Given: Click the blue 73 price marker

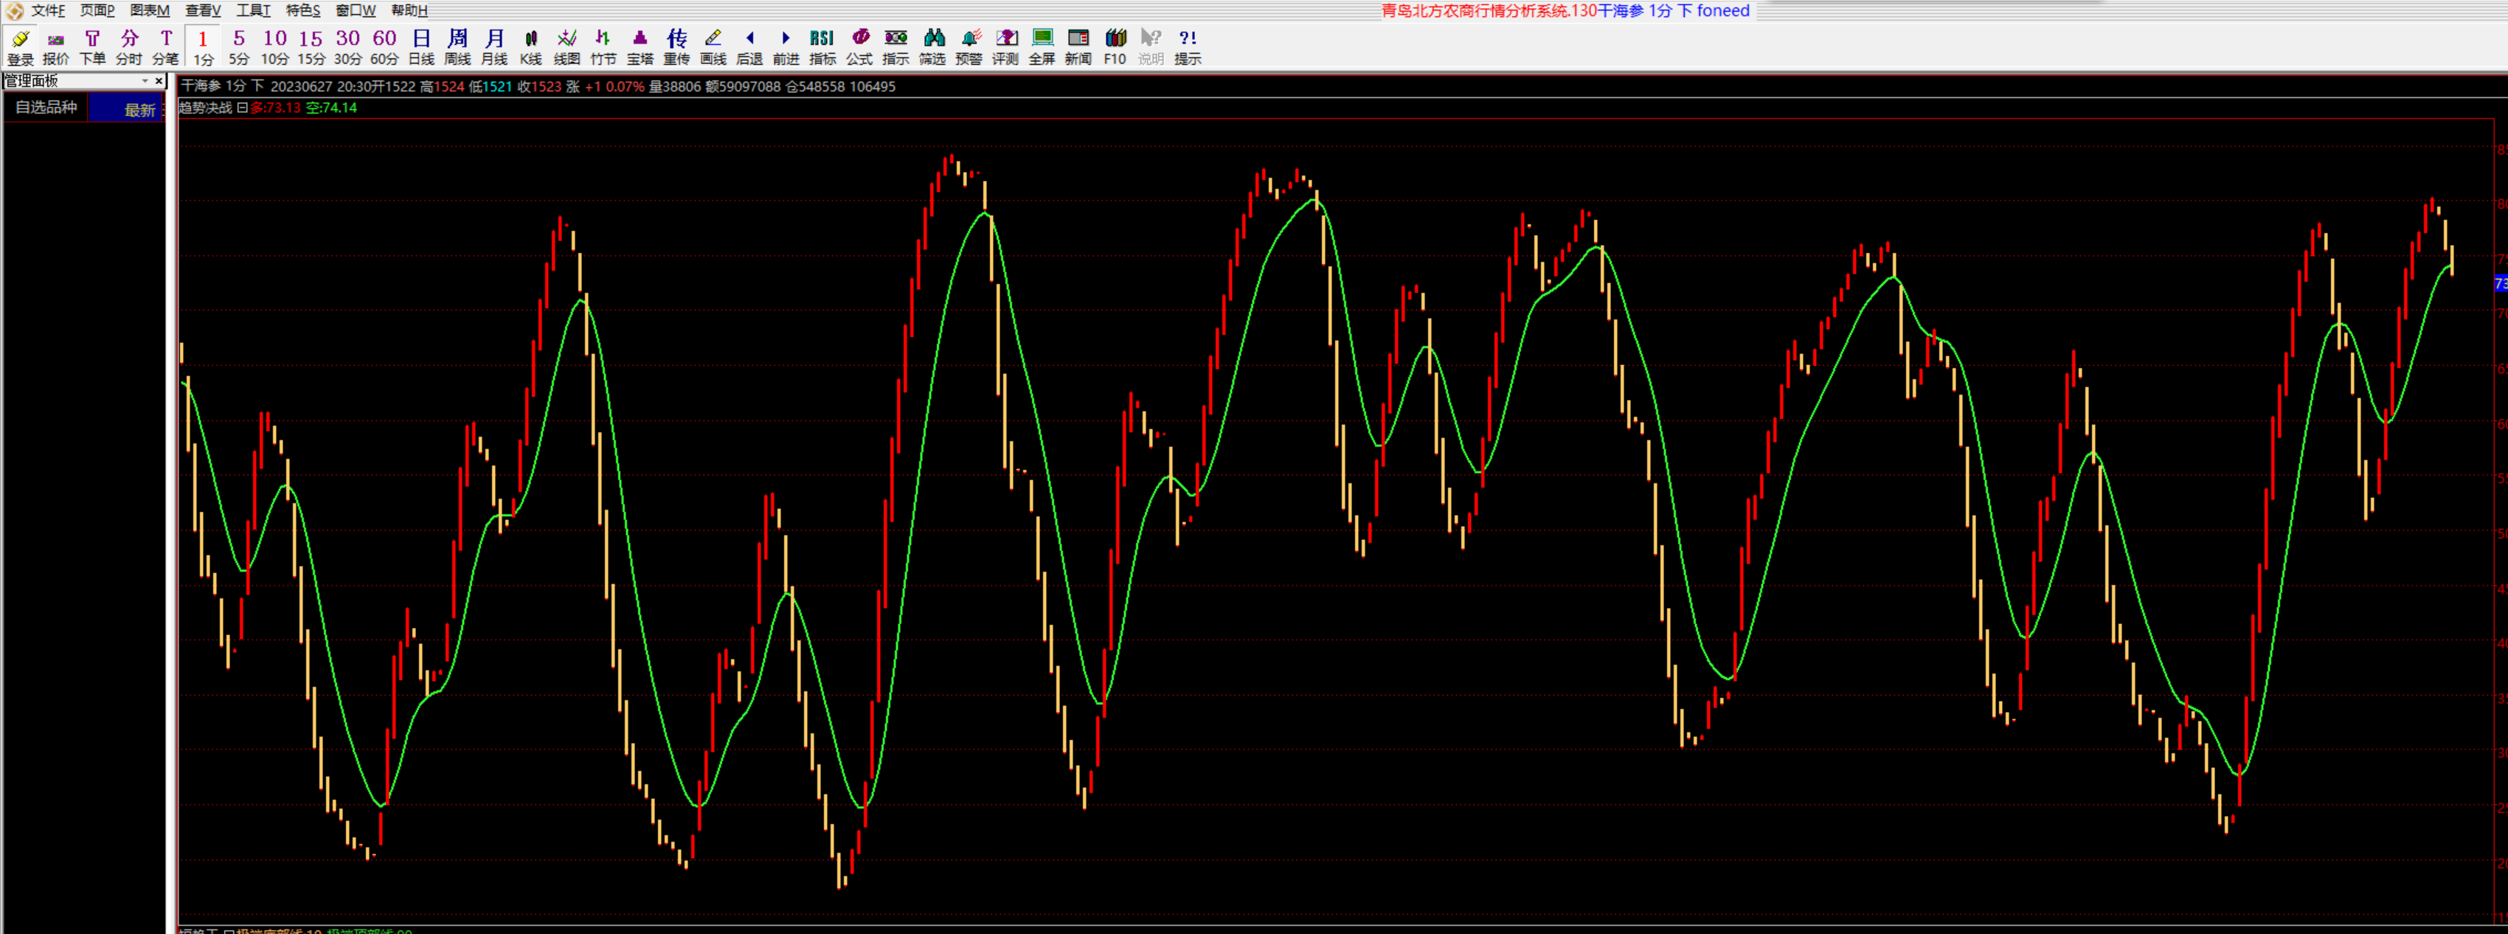Looking at the screenshot, I should pyautogui.click(x=2500, y=283).
